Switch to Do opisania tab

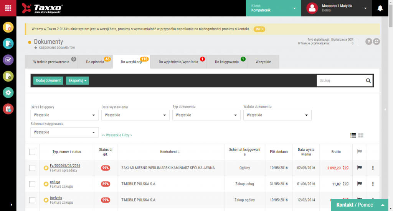click(95, 62)
